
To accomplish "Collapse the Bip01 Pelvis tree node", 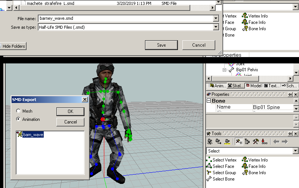I will tap(225, 70).
